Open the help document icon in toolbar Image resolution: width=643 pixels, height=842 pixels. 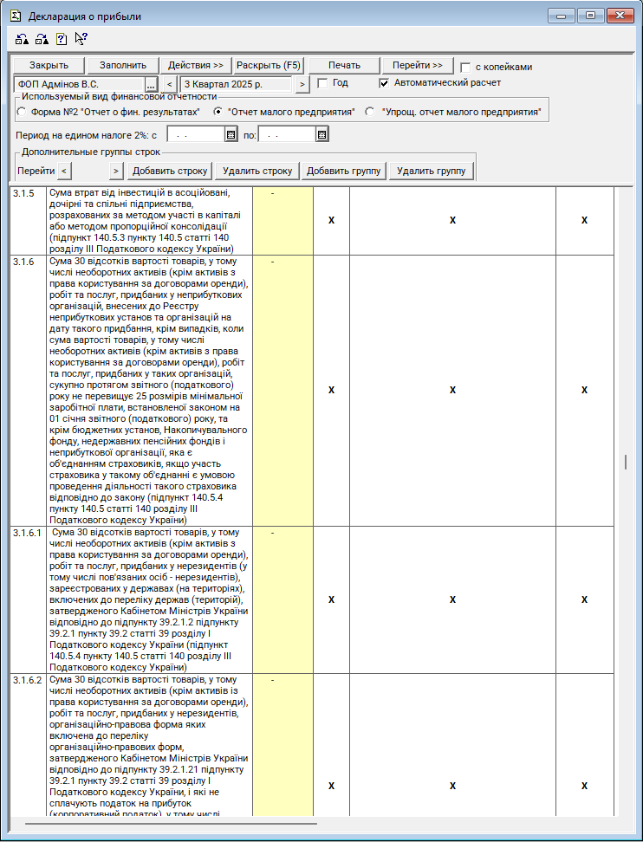coord(61,38)
